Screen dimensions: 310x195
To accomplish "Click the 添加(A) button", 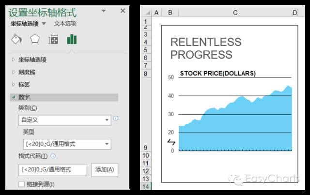I will pos(104,169).
